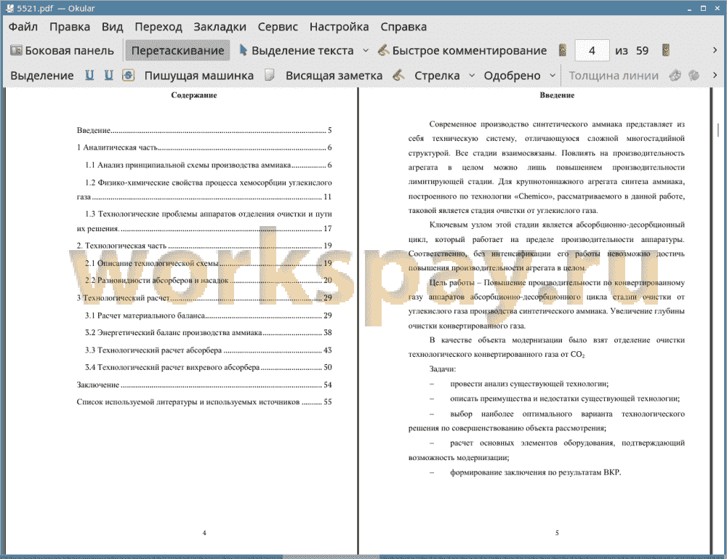Screen dimensions: 727x559
Task: Open the Закладки menu
Action: click(x=220, y=27)
